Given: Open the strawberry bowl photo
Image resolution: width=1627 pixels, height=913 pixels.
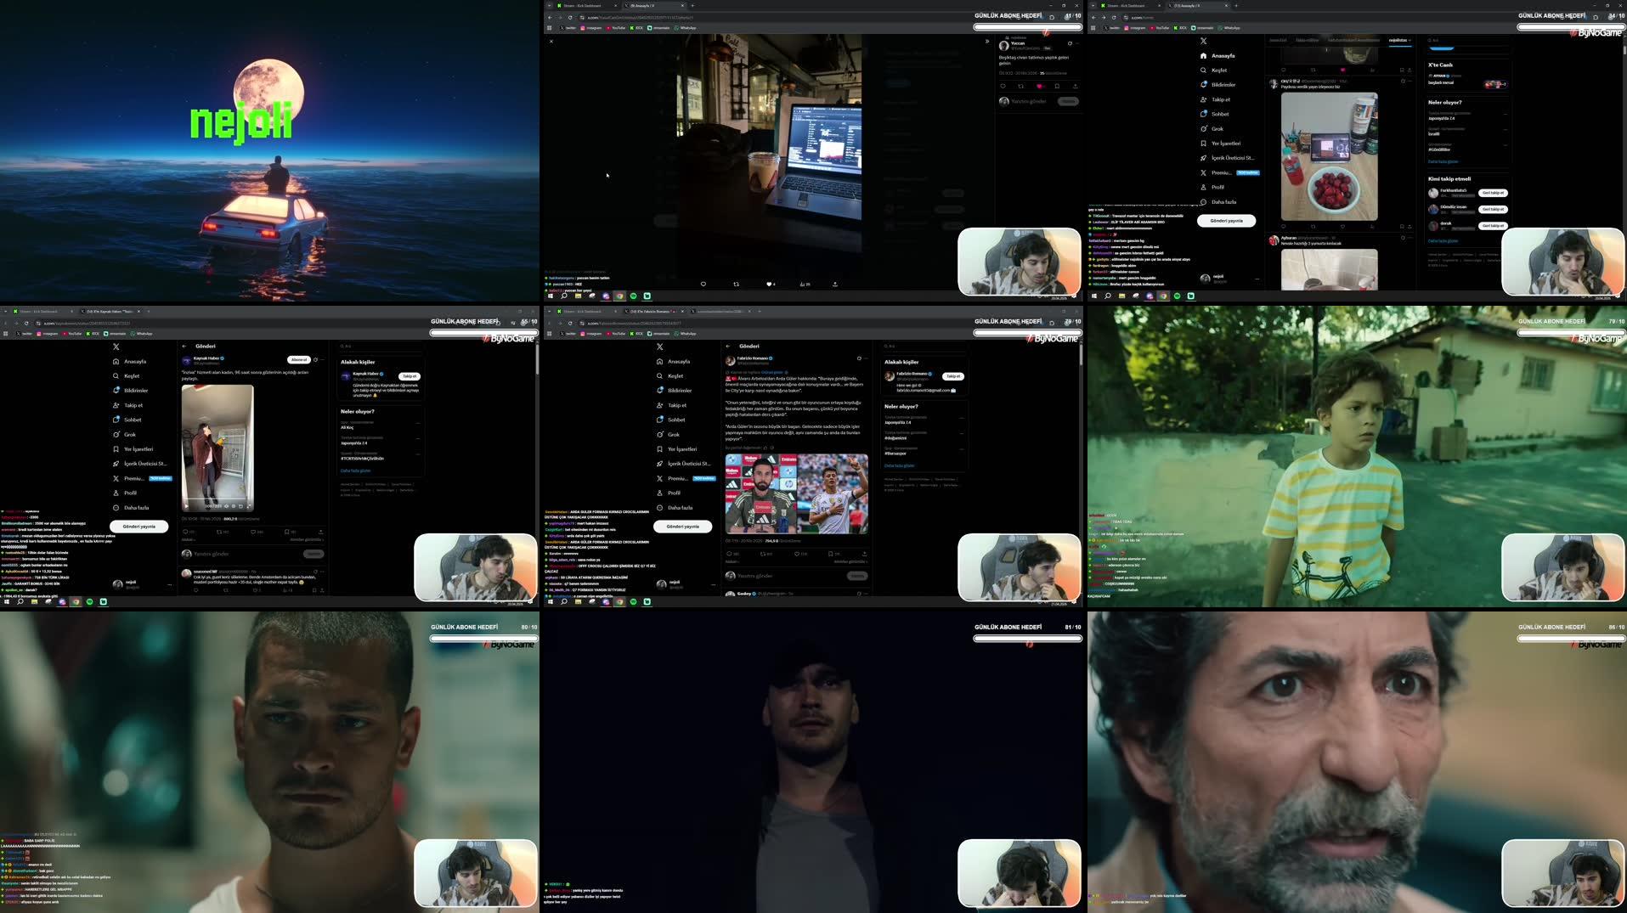Looking at the screenshot, I should [1330, 156].
